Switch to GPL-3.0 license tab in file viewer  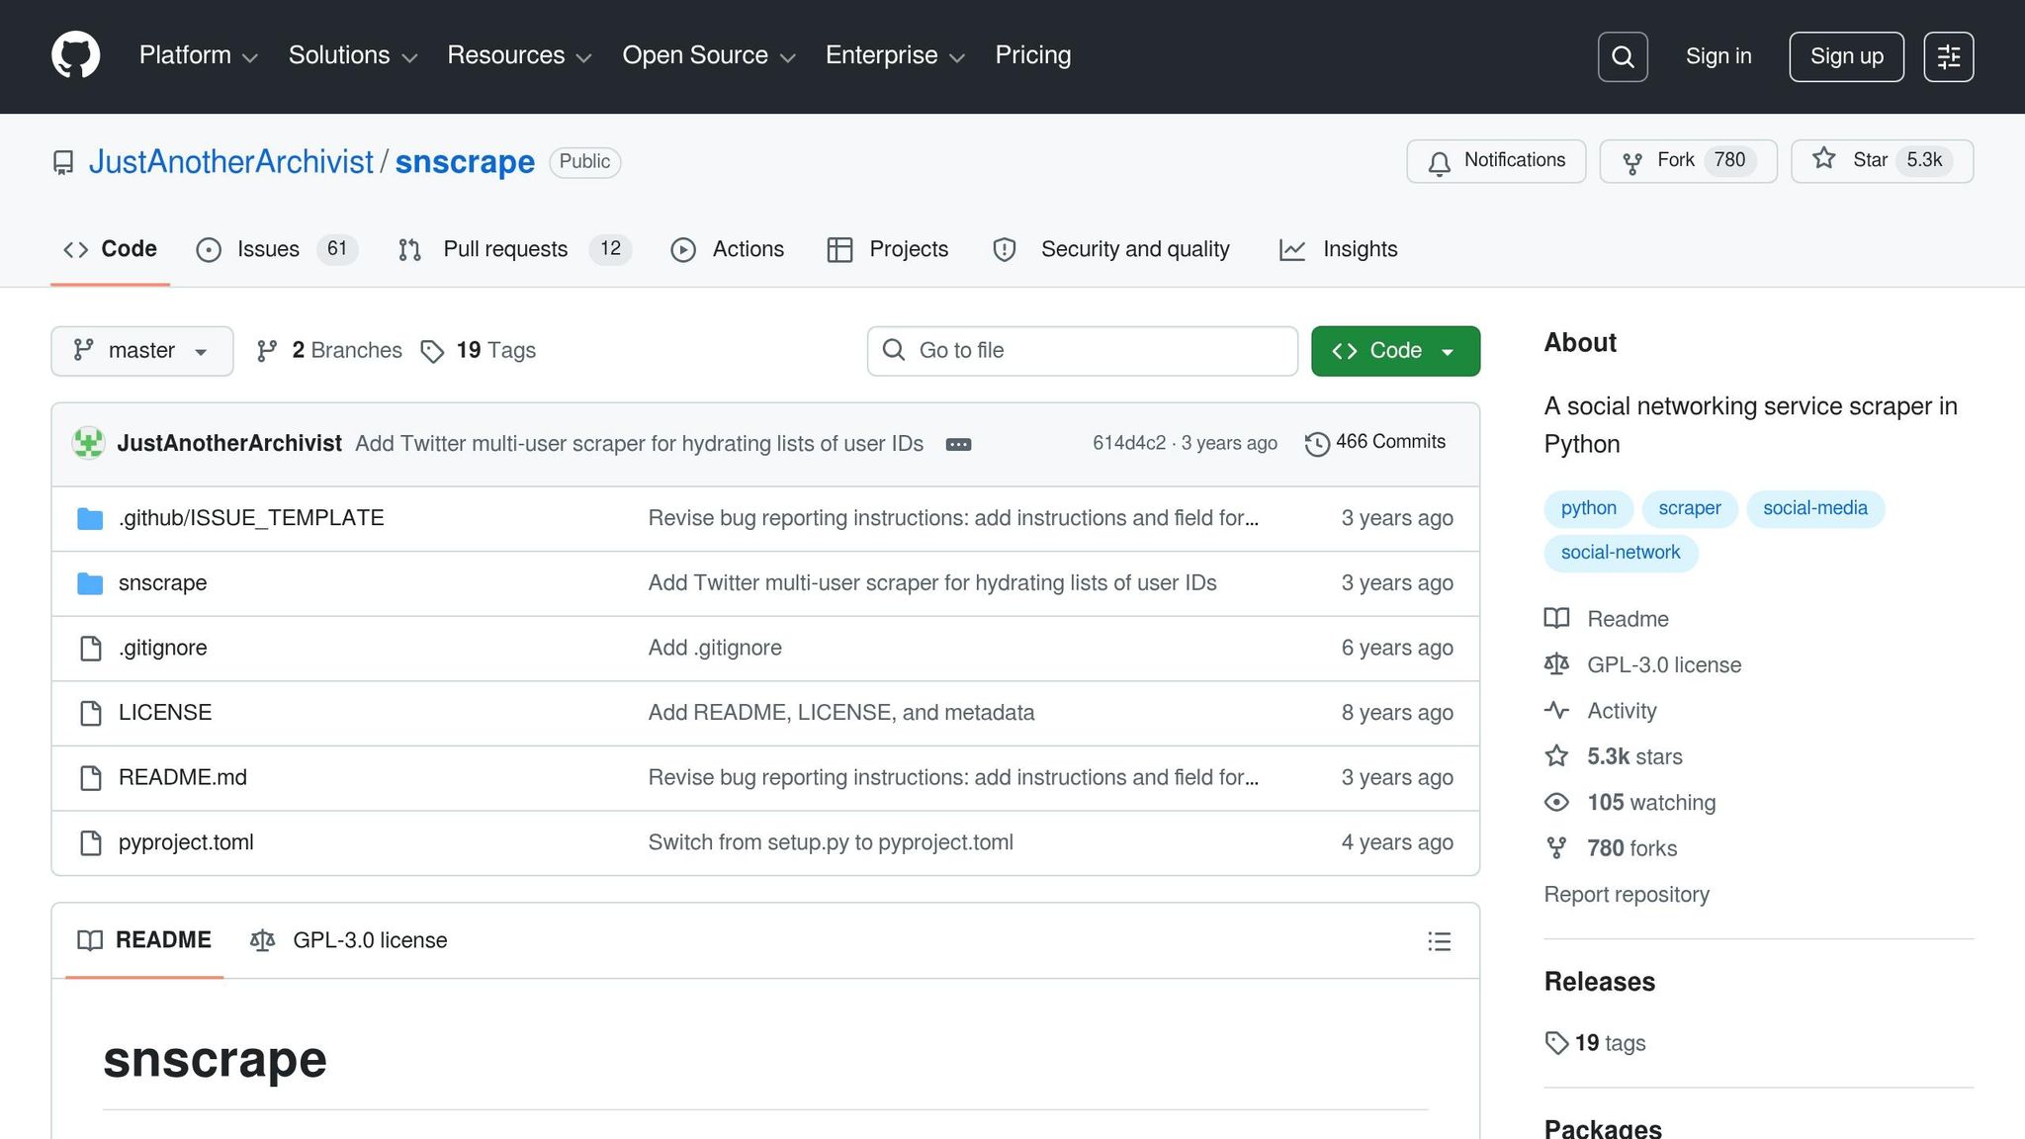pyautogui.click(x=349, y=940)
